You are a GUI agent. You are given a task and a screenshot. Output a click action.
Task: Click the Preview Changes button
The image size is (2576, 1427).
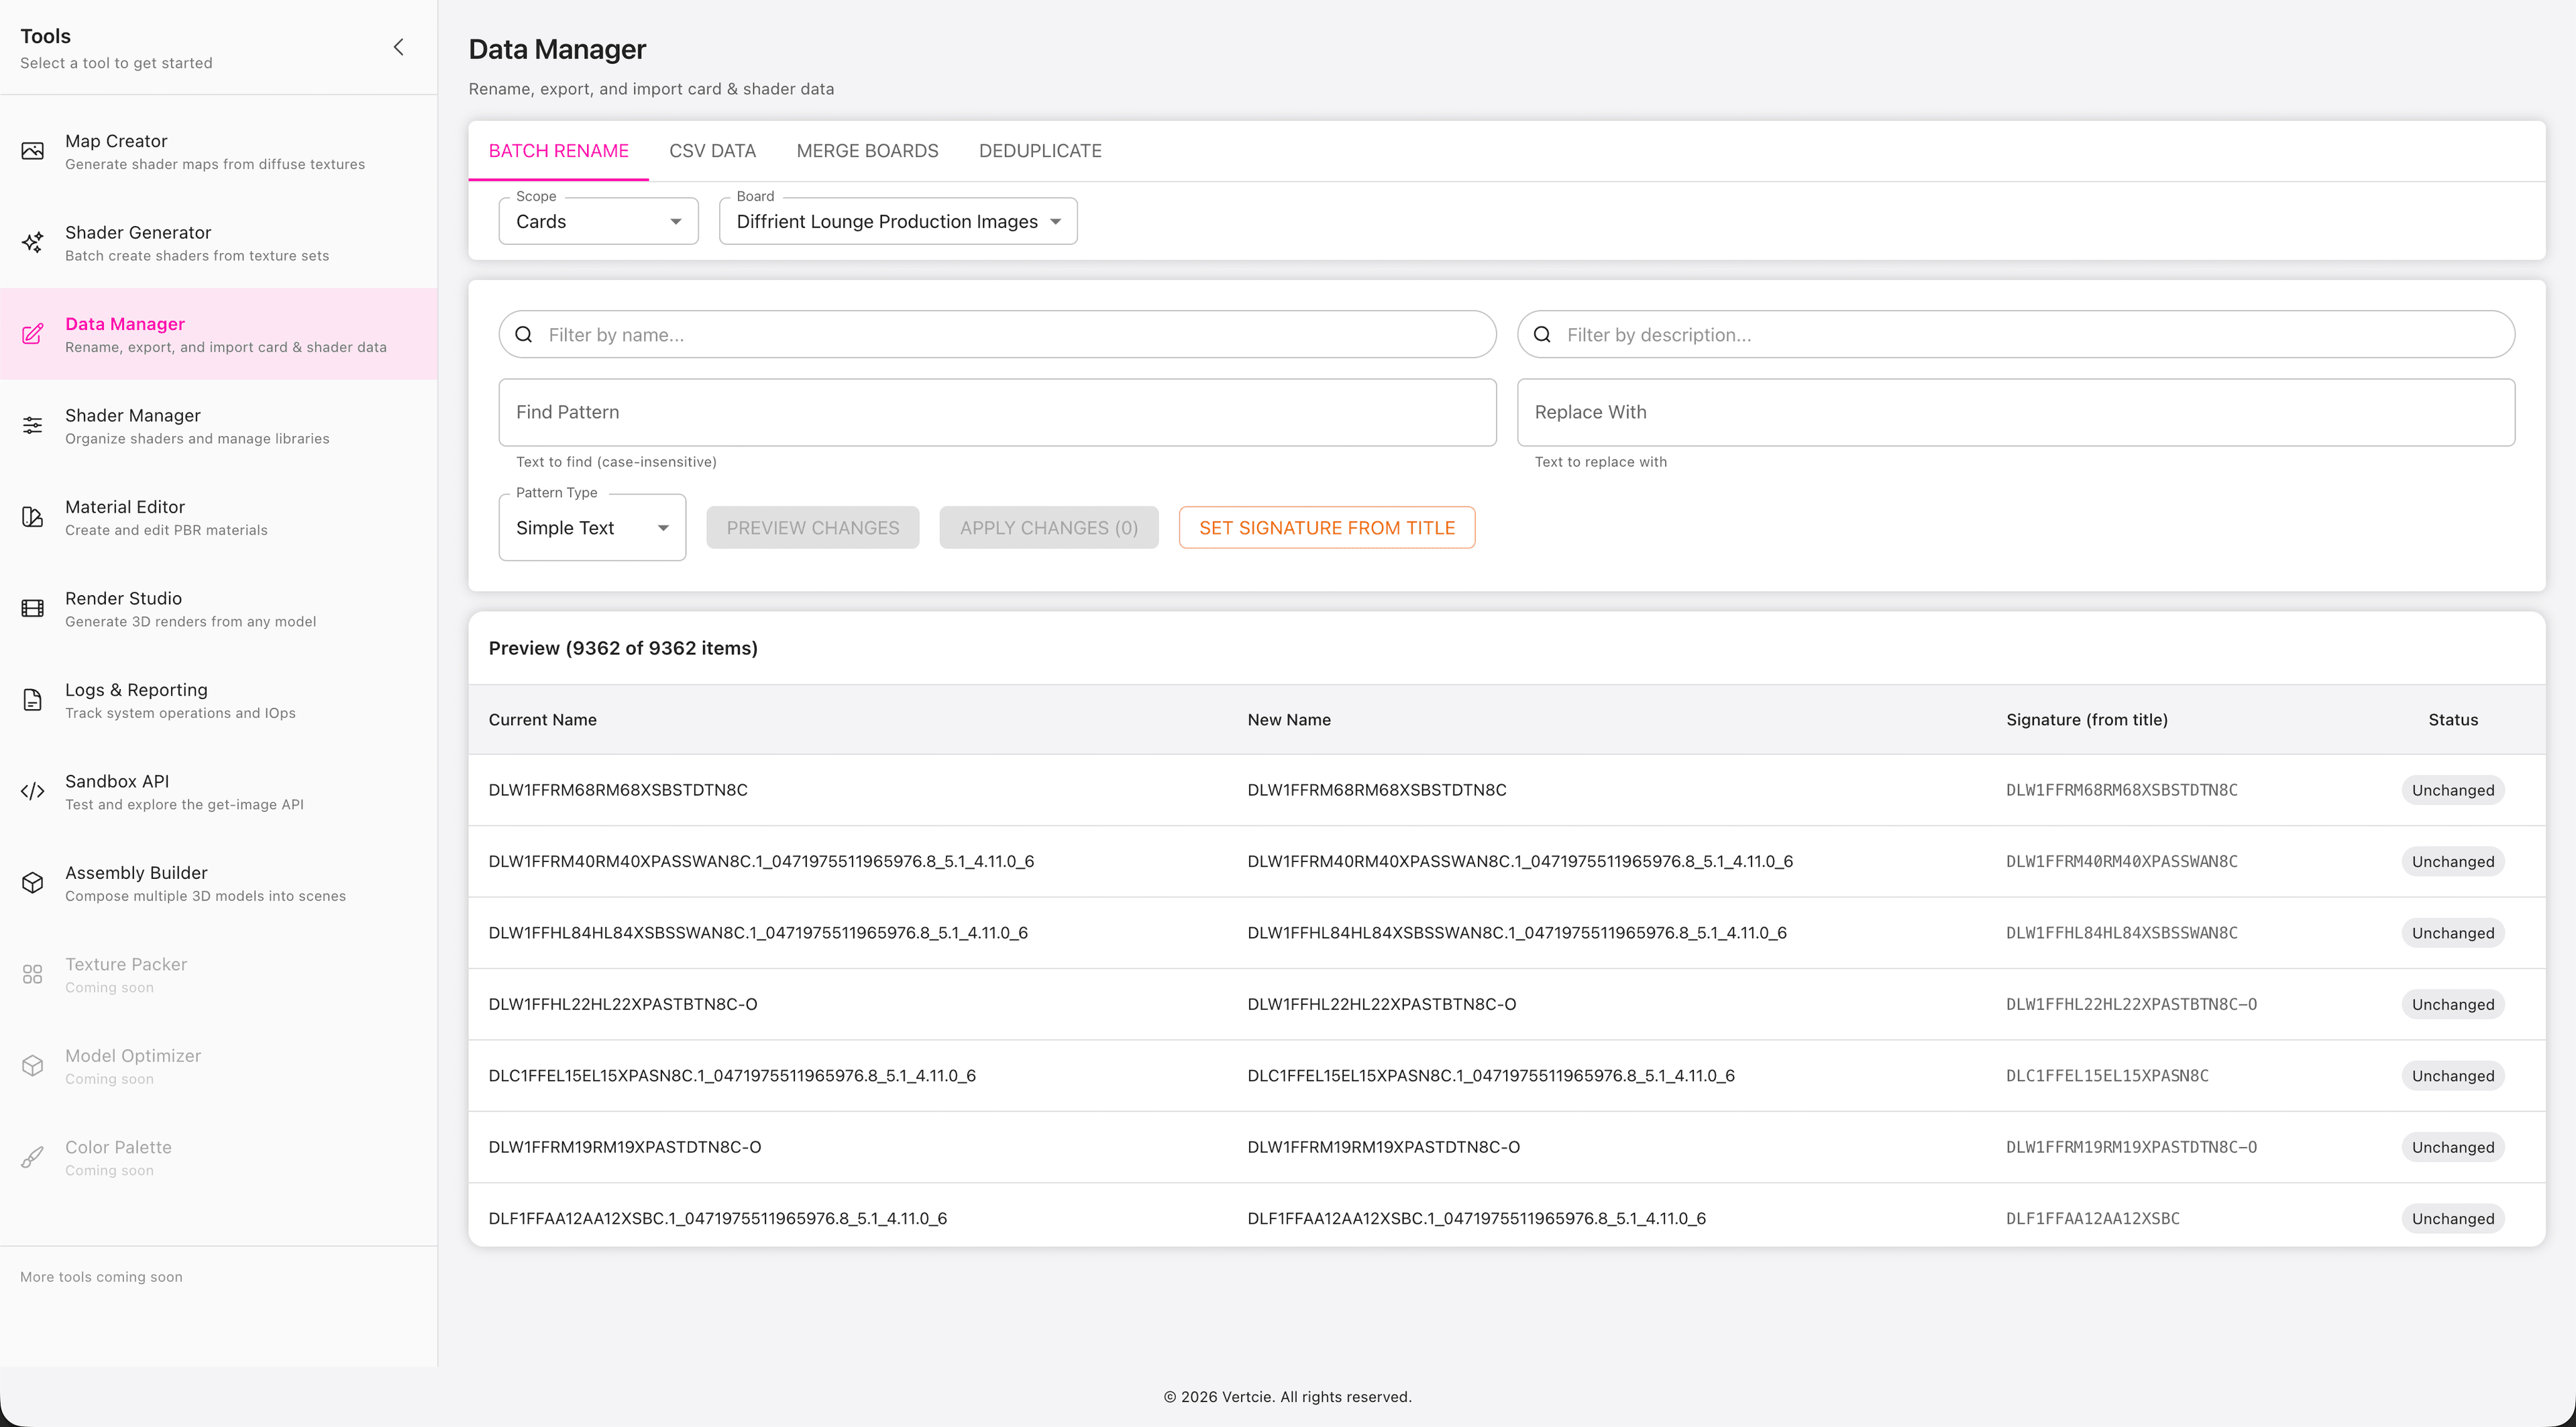[812, 527]
